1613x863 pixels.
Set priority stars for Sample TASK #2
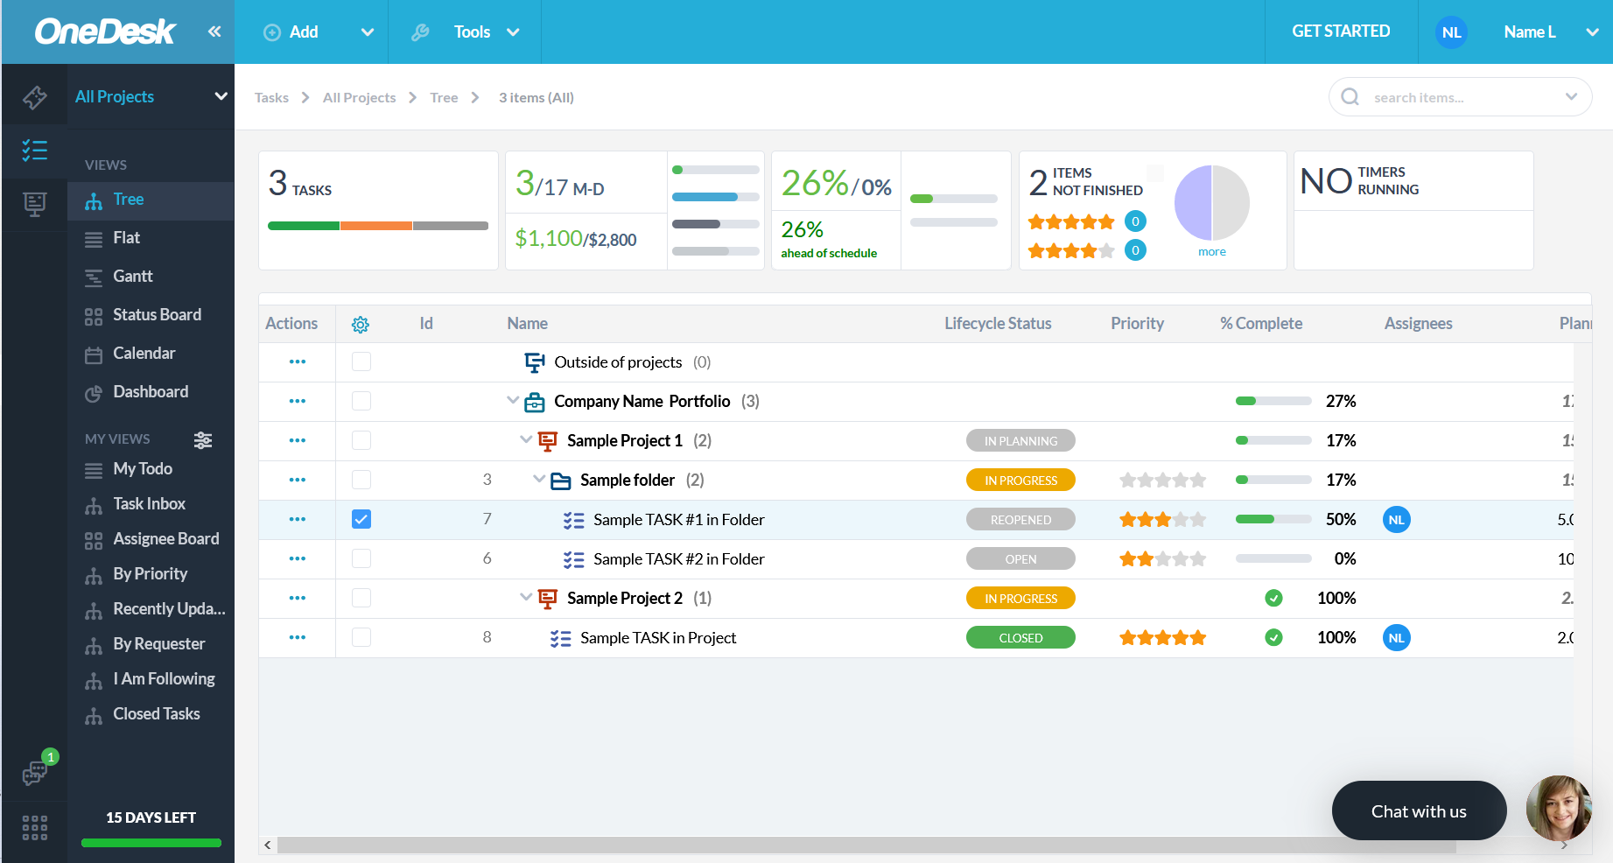point(1163,559)
